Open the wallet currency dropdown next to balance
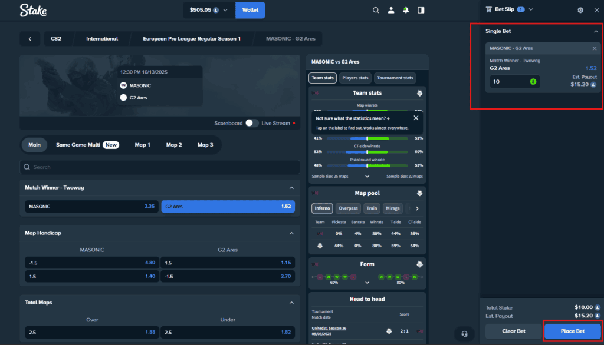 [x=226, y=10]
